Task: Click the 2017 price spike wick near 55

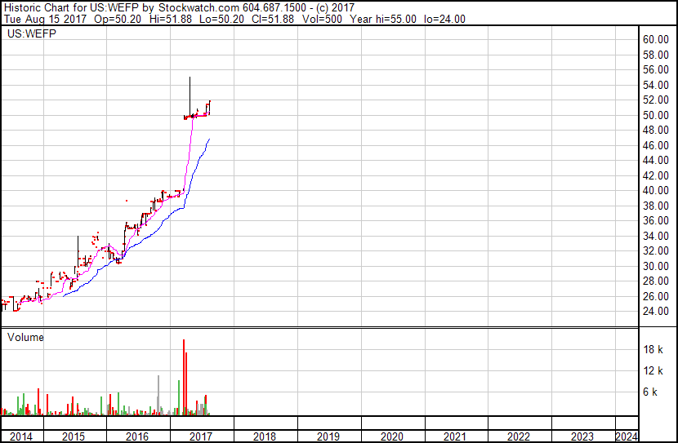Action: click(190, 95)
